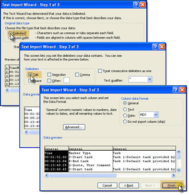The height and width of the screenshot is (195, 189).
Task: Select the General column data format
Action: (x=125, y=103)
